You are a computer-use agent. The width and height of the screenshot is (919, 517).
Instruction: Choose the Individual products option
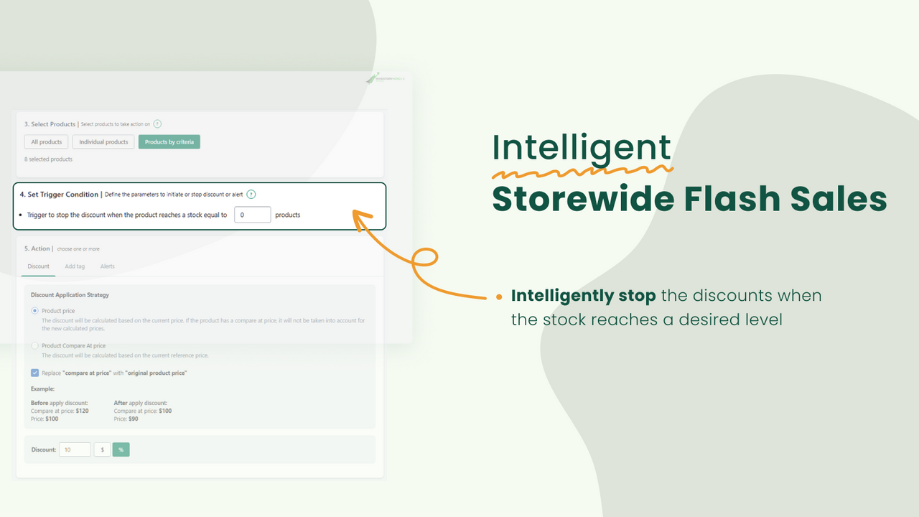103,142
